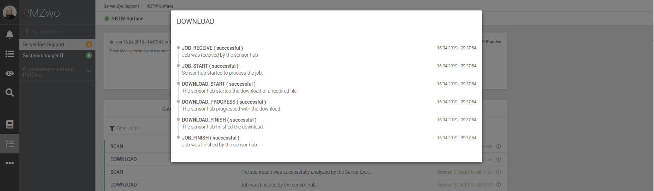Select the checklist tasks sidebar icon

pyautogui.click(x=10, y=144)
